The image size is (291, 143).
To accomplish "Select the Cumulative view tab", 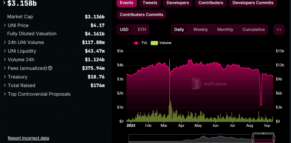I will pos(253,30).
